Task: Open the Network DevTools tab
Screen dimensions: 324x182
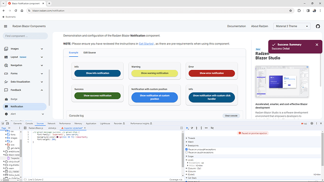Action: [x=52, y=123]
